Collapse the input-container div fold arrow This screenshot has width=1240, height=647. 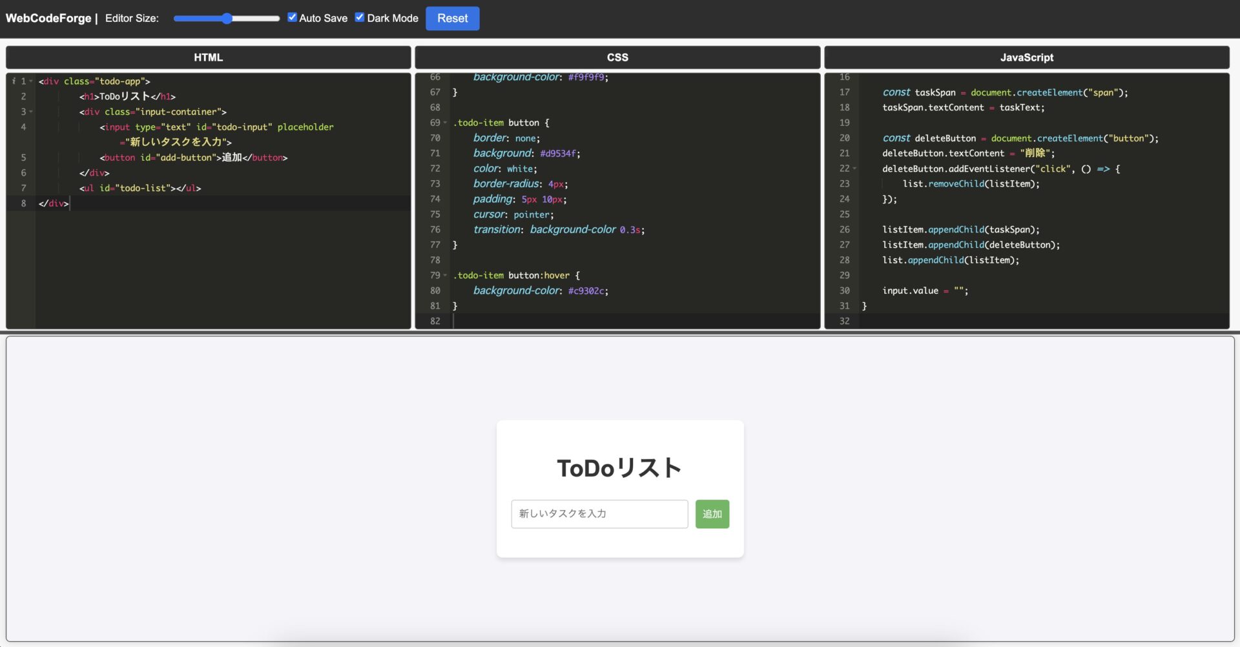coord(30,111)
